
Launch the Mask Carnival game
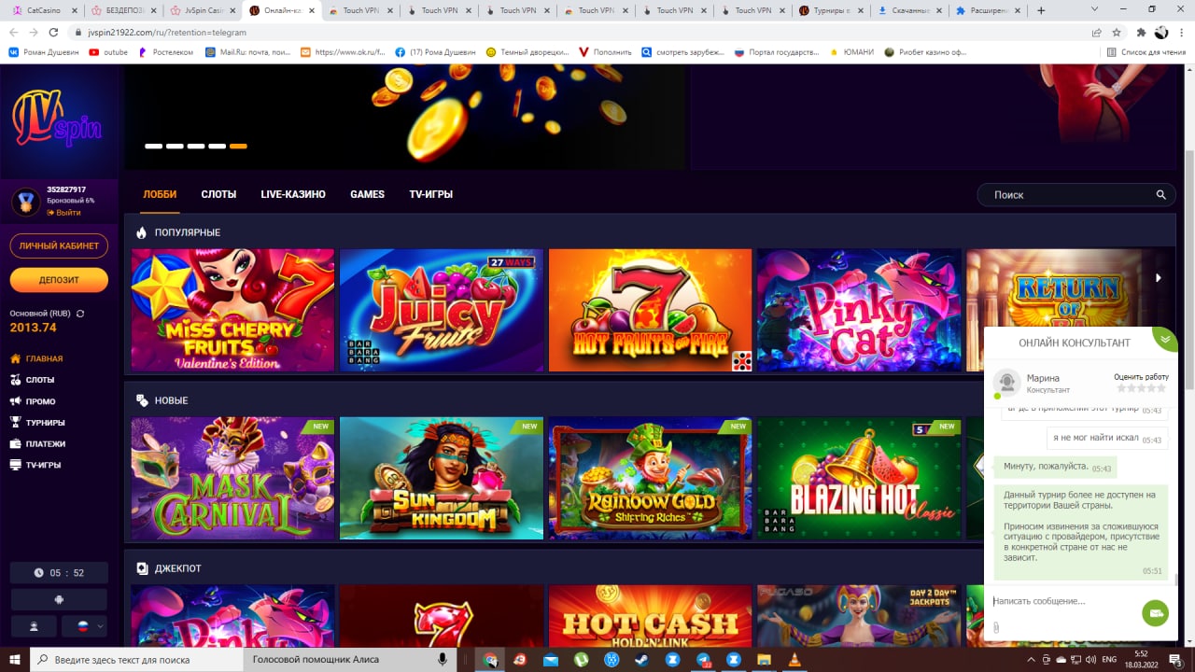[x=232, y=479]
